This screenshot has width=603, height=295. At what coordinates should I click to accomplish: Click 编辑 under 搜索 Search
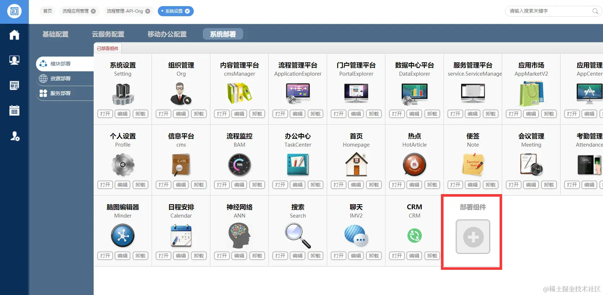tap(298, 256)
